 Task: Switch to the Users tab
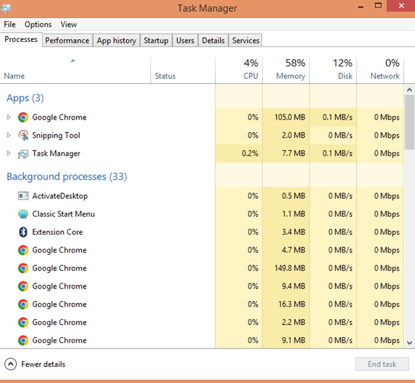point(186,41)
